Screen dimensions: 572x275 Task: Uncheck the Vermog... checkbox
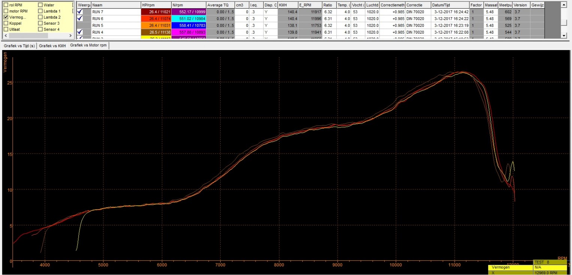click(x=6, y=17)
